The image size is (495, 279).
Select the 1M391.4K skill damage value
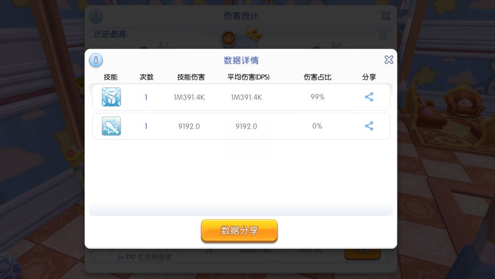pyautogui.click(x=189, y=97)
